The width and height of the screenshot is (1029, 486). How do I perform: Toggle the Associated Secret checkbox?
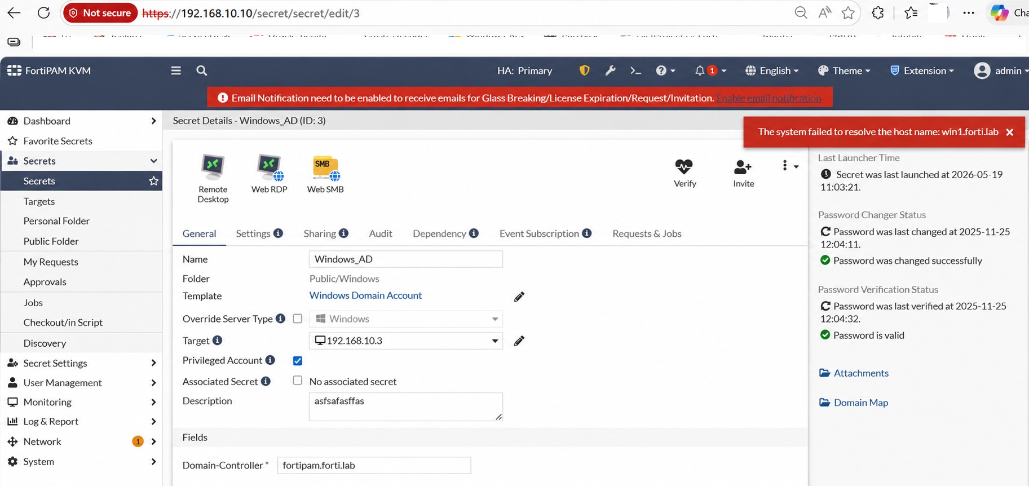[298, 381]
